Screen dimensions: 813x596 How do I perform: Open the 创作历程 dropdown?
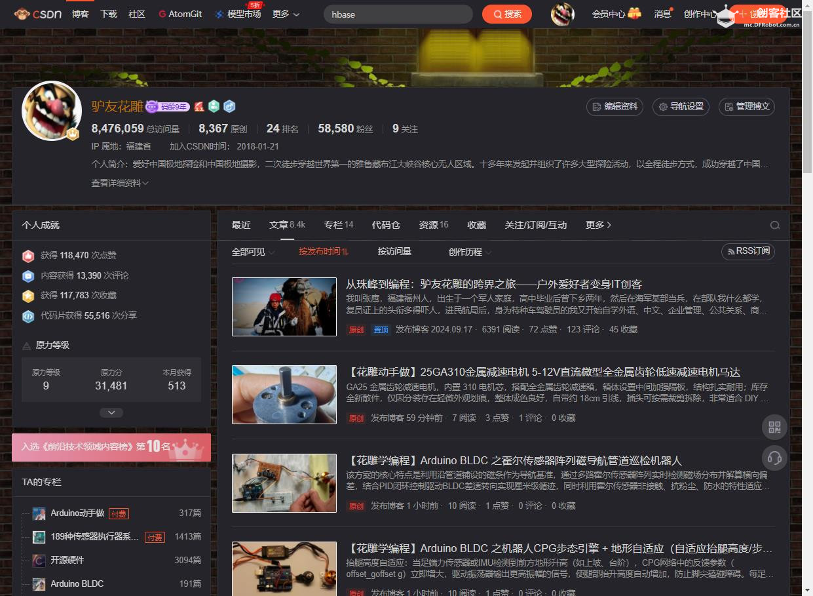(x=470, y=251)
